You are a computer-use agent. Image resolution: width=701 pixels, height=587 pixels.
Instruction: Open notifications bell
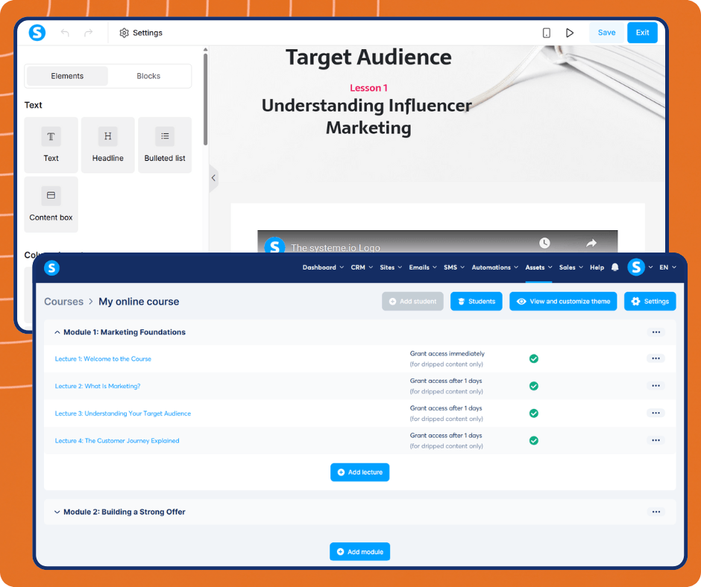tap(615, 267)
